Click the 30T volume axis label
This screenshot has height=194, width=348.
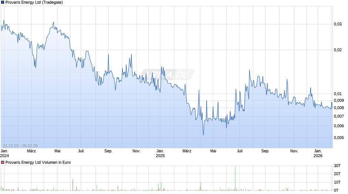[x=337, y=166]
